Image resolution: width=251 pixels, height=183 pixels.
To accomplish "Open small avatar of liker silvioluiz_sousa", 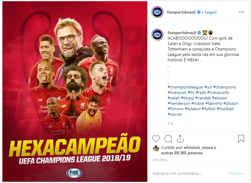I will 156,148.
